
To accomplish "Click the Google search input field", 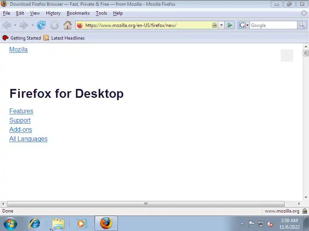I will [273, 25].
